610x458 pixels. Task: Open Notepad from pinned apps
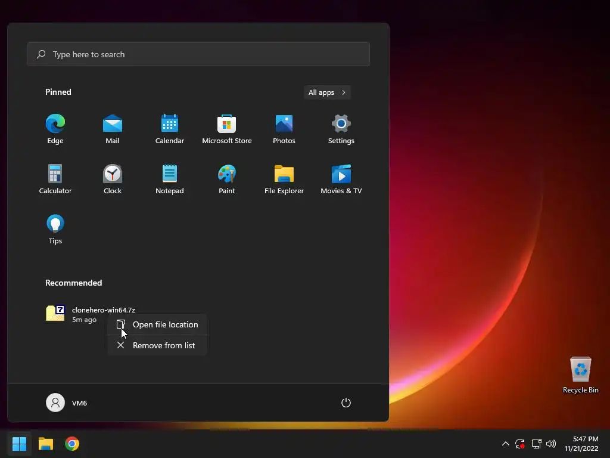(170, 180)
